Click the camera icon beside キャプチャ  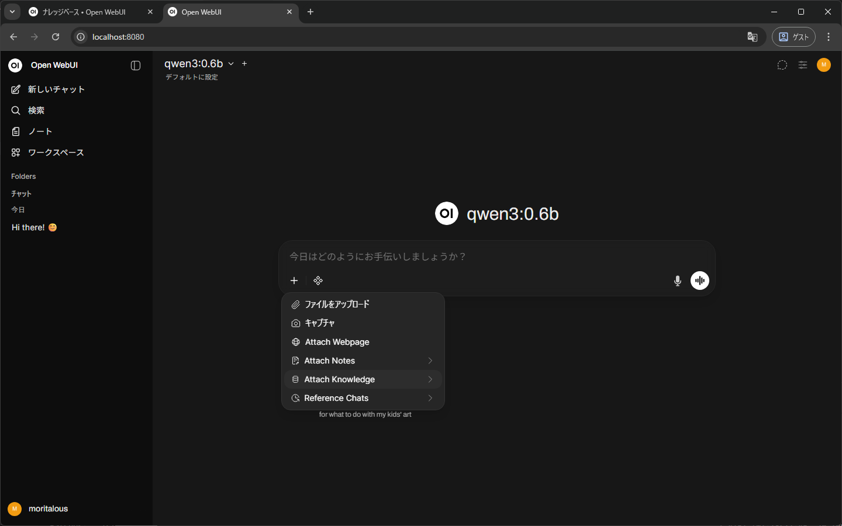[x=296, y=323]
